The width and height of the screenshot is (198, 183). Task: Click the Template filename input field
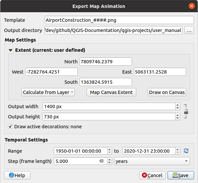click(119, 20)
